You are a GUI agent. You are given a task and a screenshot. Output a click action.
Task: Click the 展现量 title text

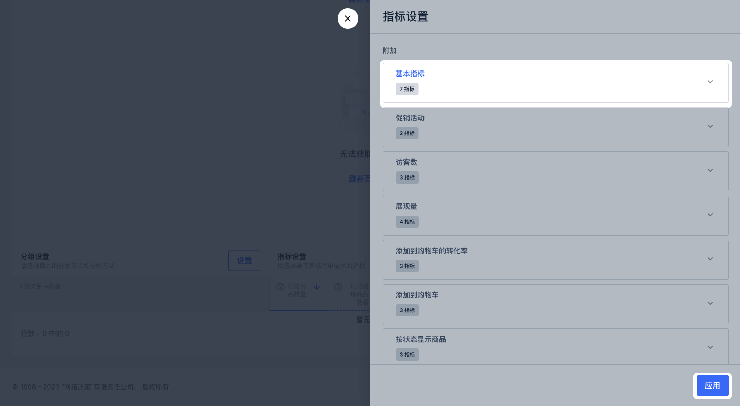point(407,206)
